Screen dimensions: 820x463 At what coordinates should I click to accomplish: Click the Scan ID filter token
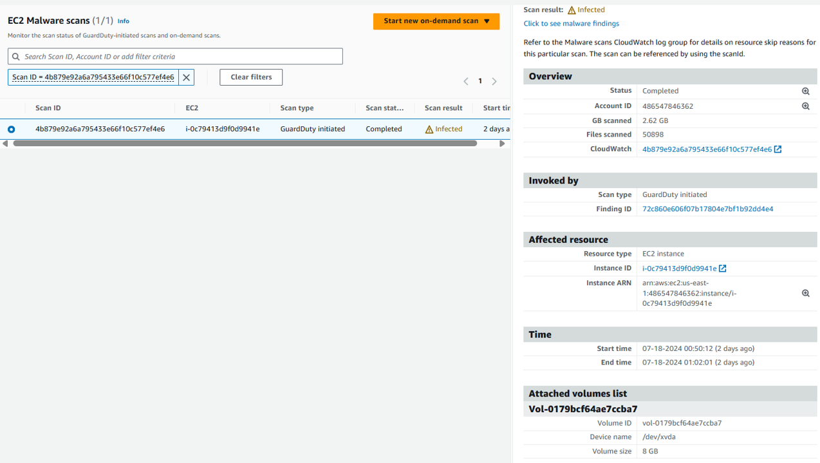pos(93,77)
